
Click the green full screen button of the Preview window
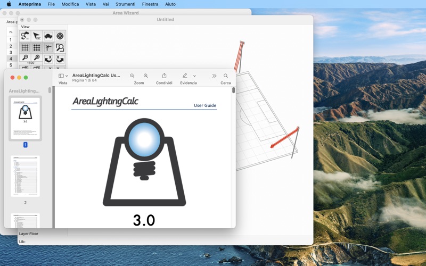(x=26, y=78)
